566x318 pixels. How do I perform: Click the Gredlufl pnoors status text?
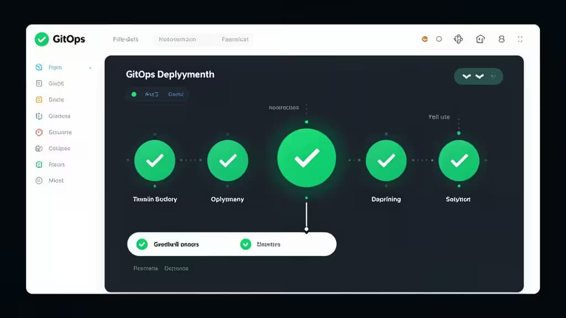[x=176, y=245]
